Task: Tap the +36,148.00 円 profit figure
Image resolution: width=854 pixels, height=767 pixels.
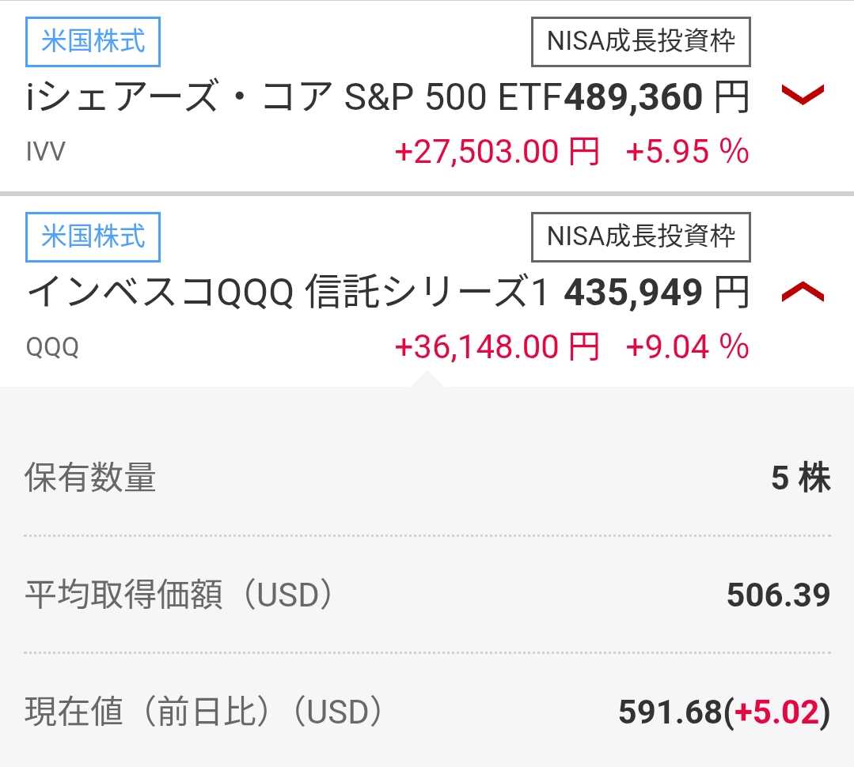Action: [496, 348]
